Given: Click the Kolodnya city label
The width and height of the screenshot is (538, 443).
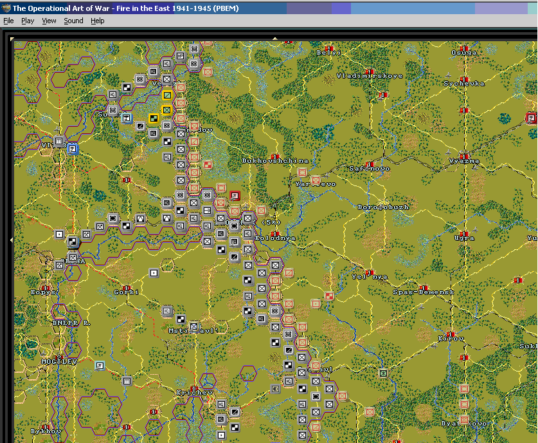Looking at the screenshot, I should (275, 238).
